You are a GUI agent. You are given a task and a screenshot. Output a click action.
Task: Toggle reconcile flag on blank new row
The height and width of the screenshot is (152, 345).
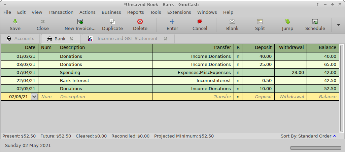coord(238,97)
